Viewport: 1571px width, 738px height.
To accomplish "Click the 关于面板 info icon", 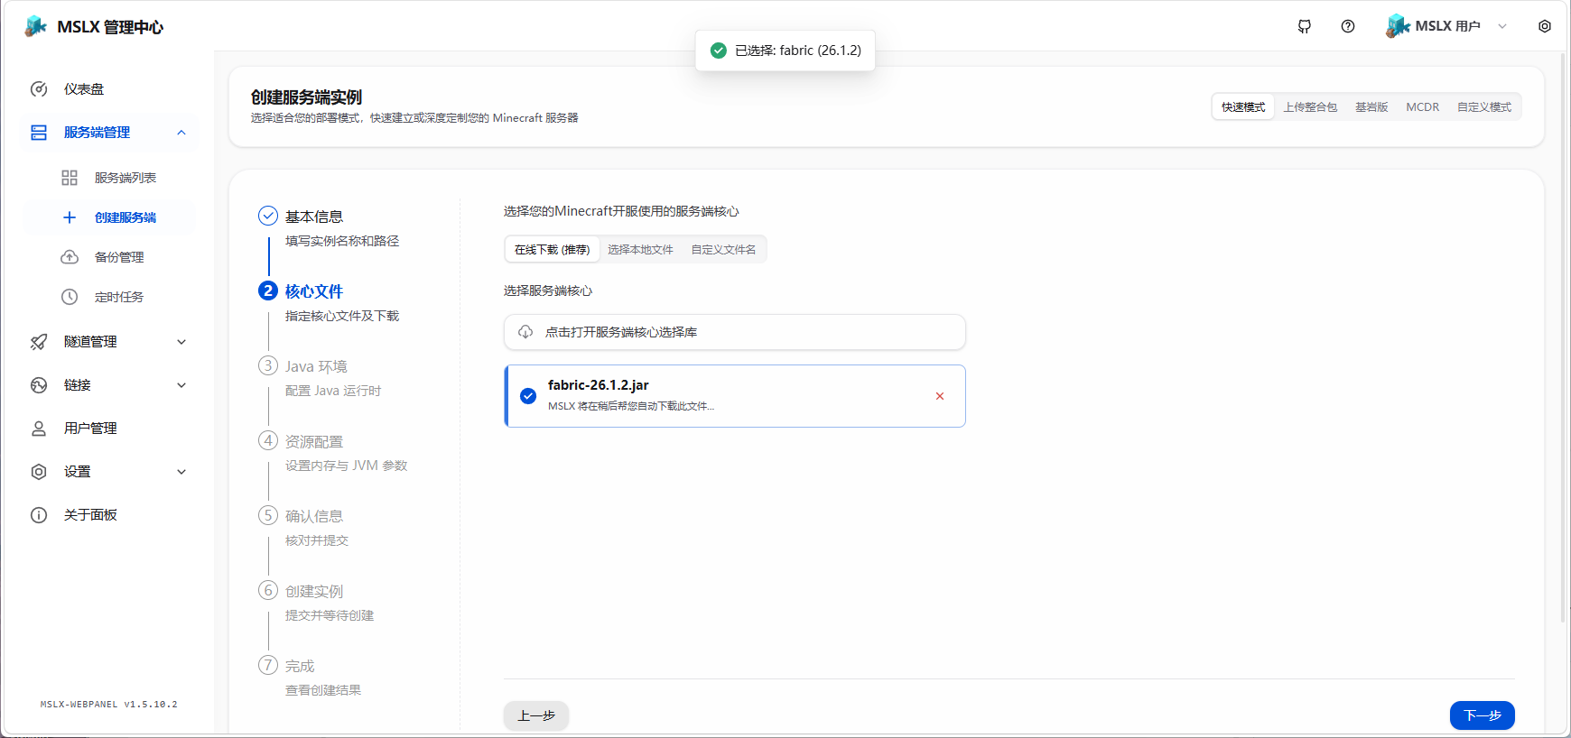I will tap(39, 515).
